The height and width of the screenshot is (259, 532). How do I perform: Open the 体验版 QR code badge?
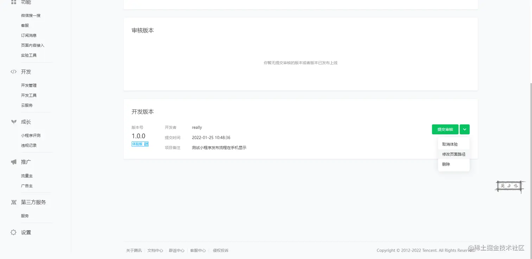click(140, 144)
